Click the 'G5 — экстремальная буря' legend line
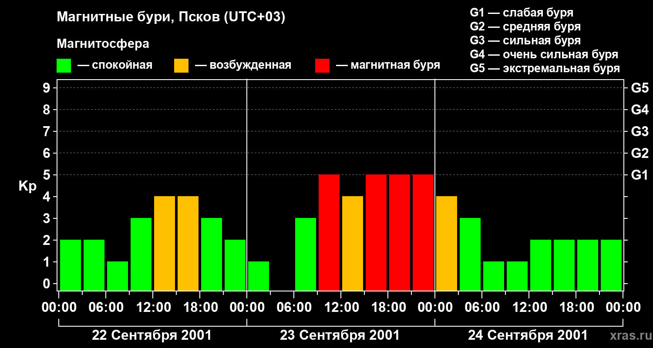 (545, 68)
